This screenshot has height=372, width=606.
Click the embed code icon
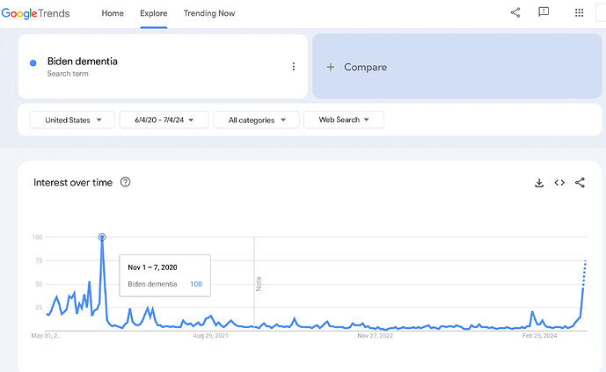pos(559,183)
